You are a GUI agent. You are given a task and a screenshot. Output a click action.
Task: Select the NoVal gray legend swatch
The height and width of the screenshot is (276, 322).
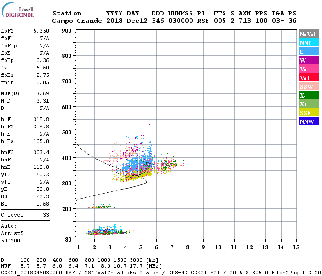click(x=309, y=34)
